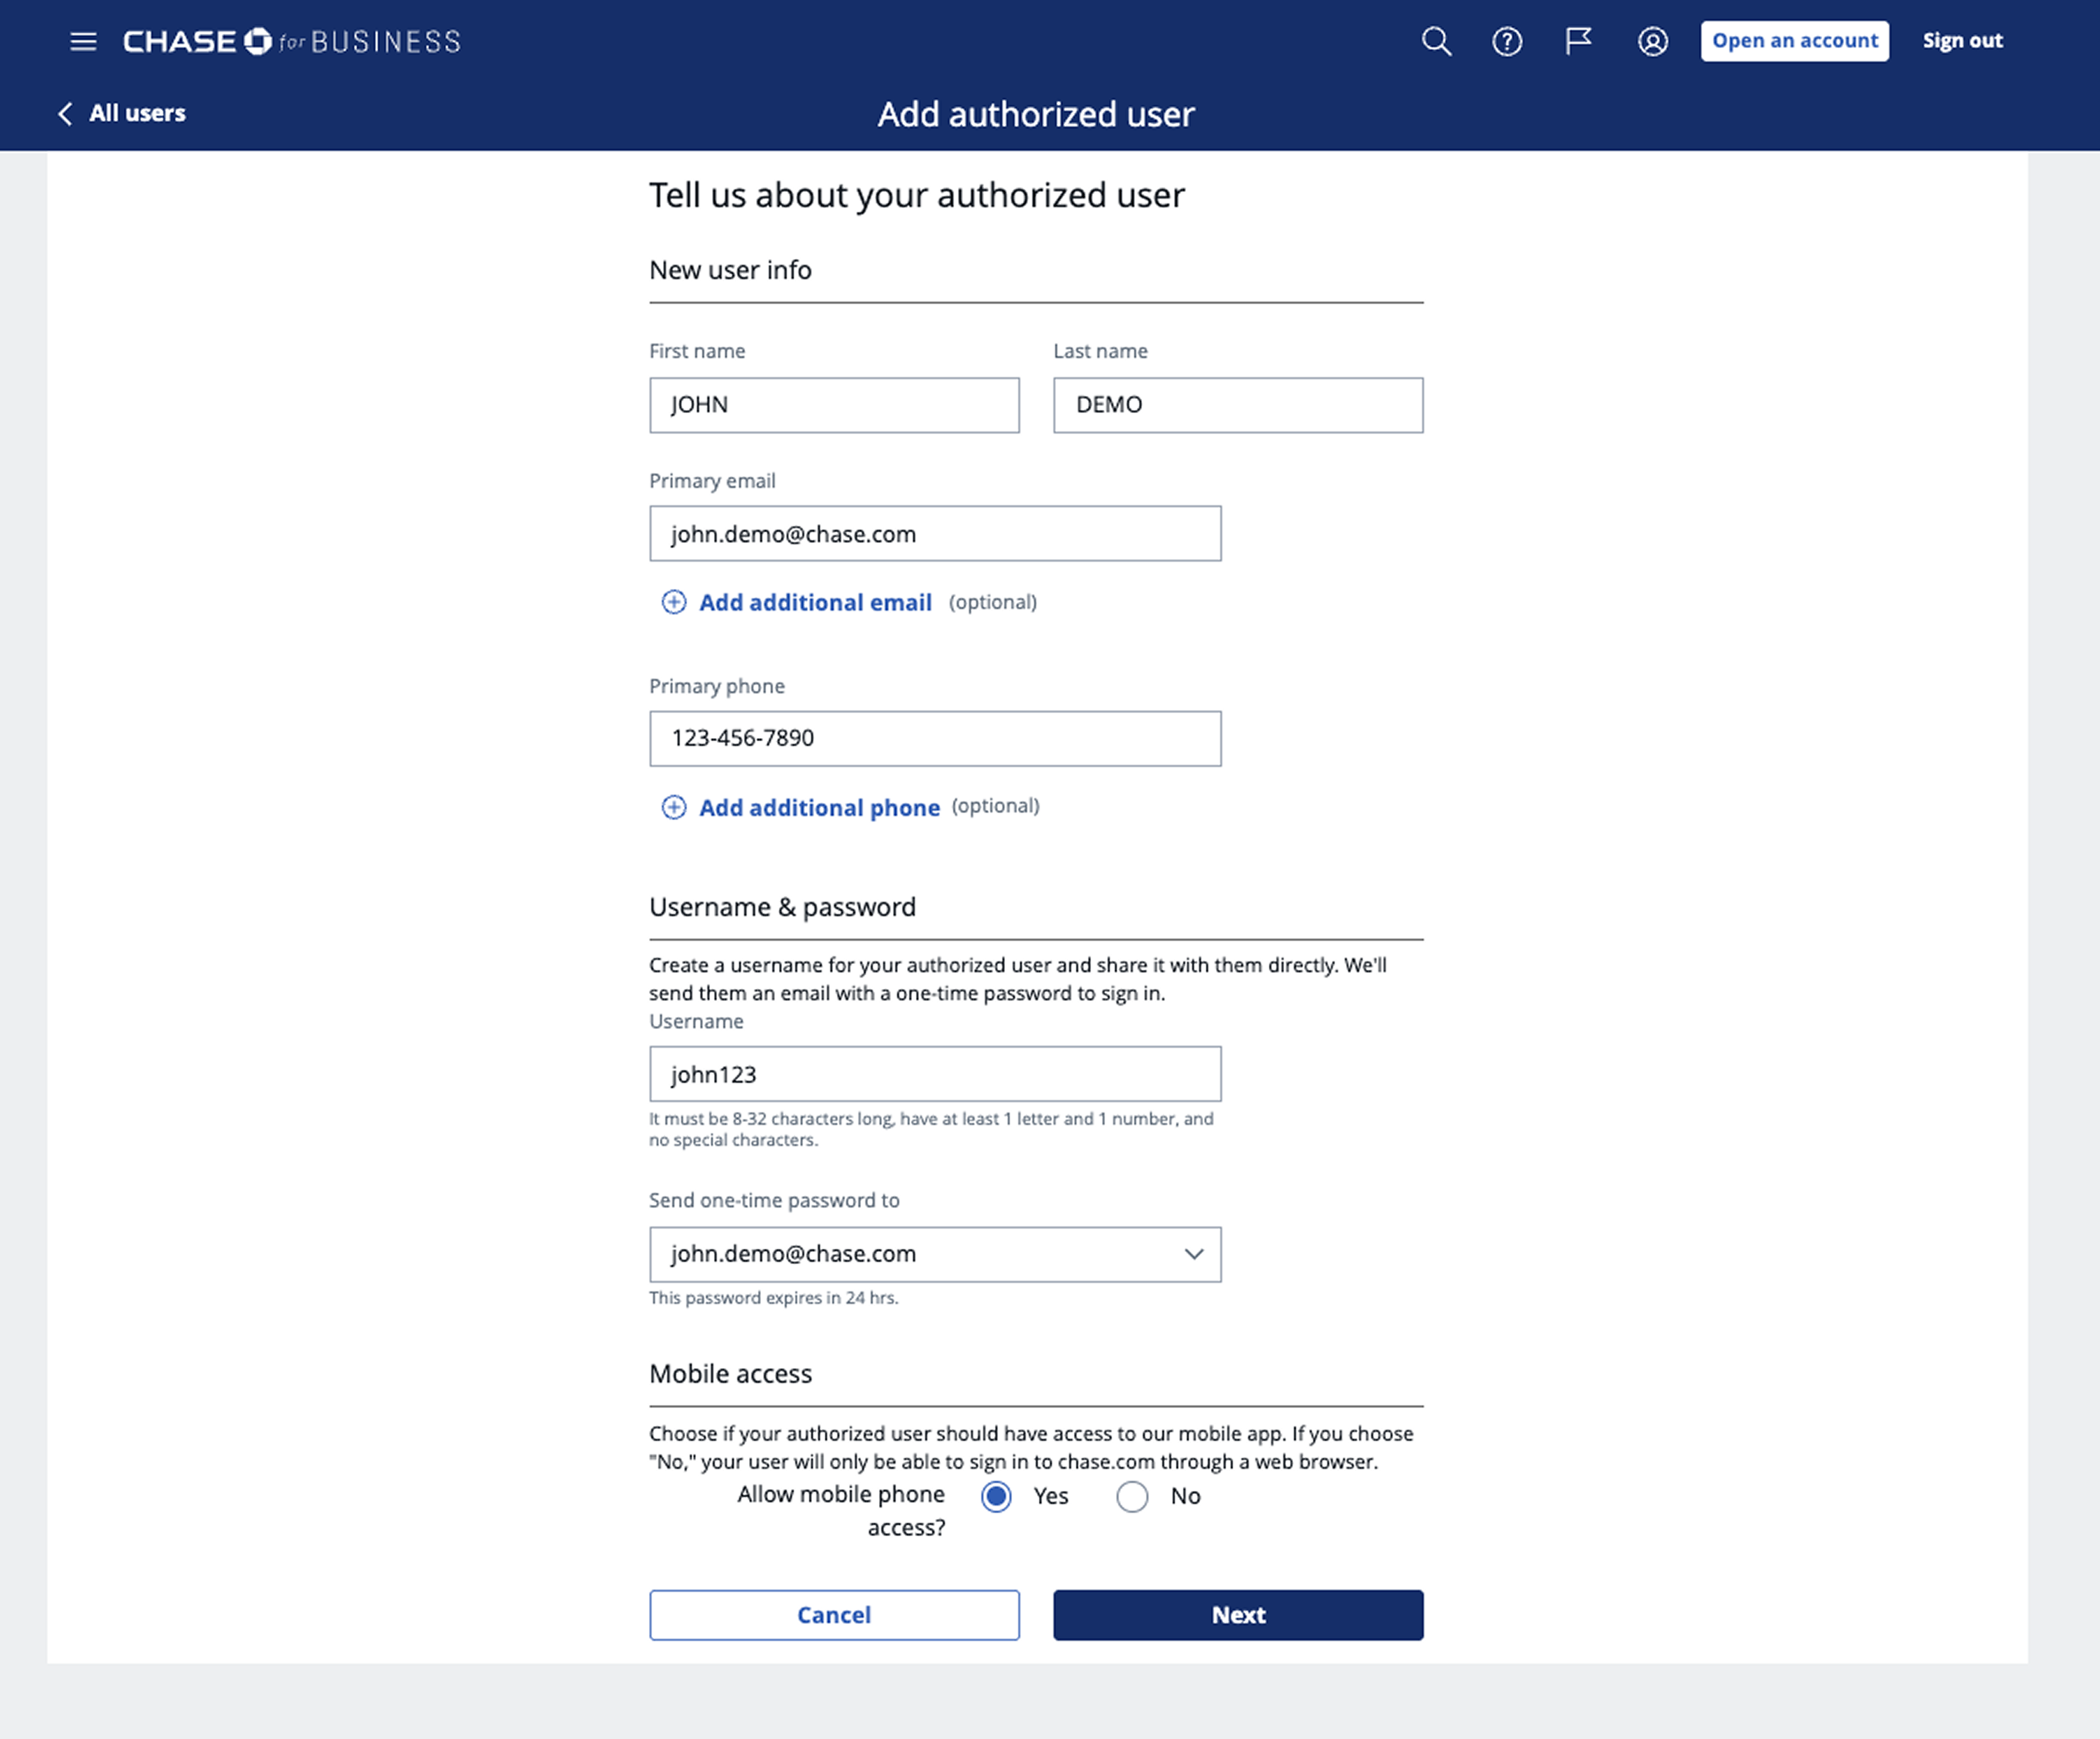Click into the Primary email field

935,534
